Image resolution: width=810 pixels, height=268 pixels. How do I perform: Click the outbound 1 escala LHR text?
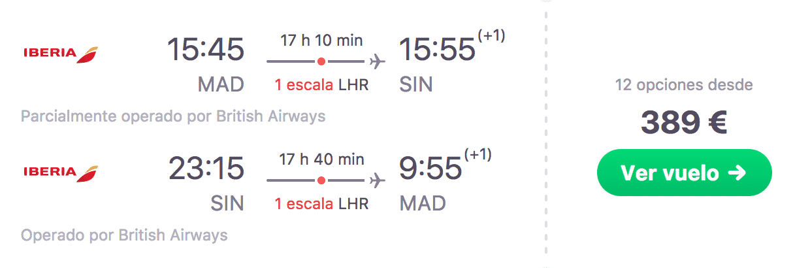coord(321,86)
